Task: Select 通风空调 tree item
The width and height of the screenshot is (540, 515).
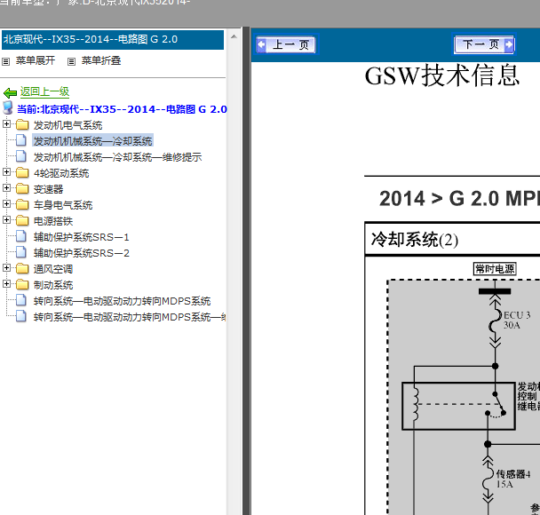Action: coord(53,269)
